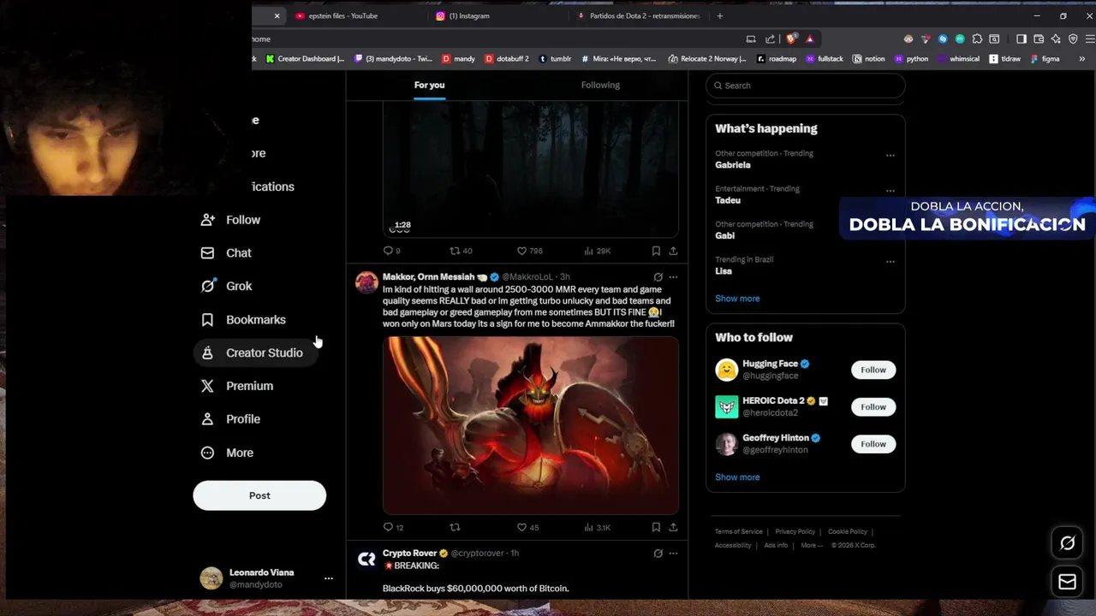Click Grok icon on Crypto Rover tweet
Screen dimensions: 1096x616
pyautogui.click(x=658, y=554)
